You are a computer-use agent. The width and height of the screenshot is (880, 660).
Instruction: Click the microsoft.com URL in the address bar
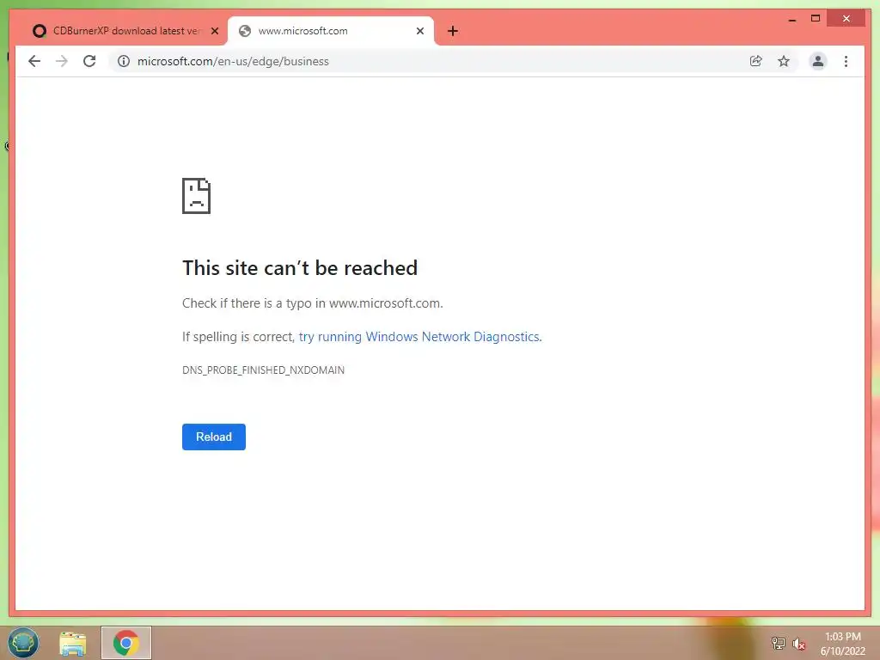[x=233, y=61]
